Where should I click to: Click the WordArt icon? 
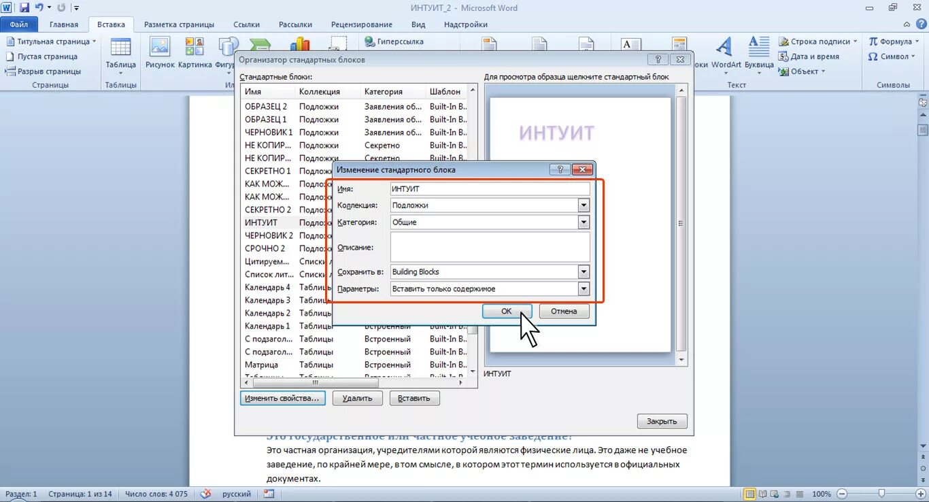(x=726, y=54)
